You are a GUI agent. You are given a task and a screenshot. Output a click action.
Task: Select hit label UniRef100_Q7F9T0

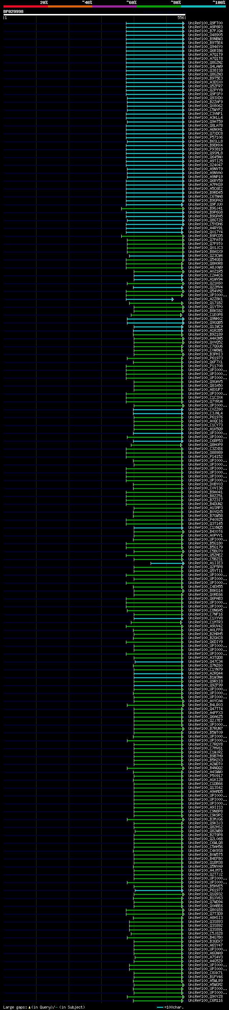[x=205, y=244]
